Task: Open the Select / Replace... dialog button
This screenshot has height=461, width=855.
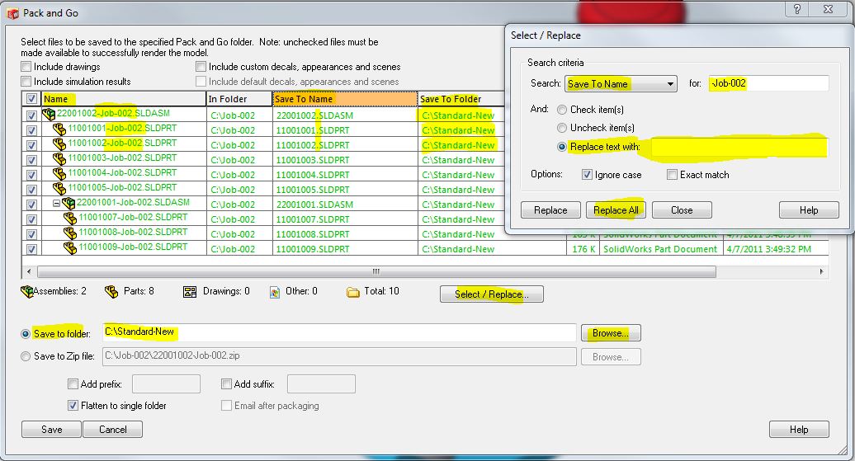Action: 491,294
